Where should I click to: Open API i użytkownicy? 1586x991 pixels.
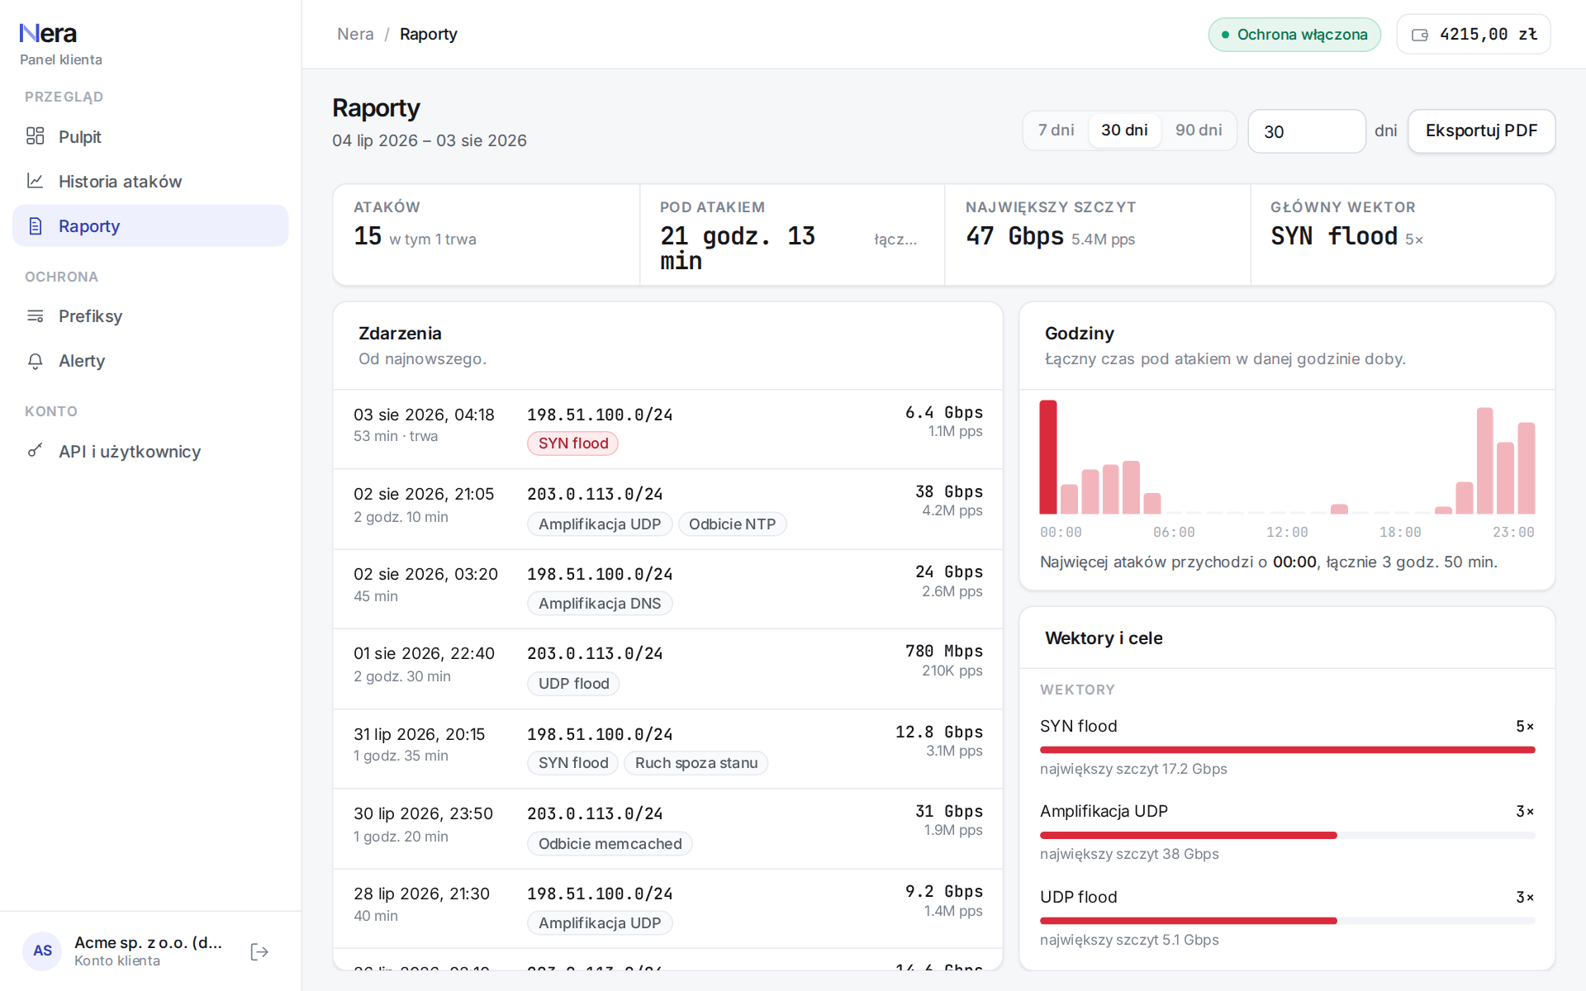click(150, 451)
